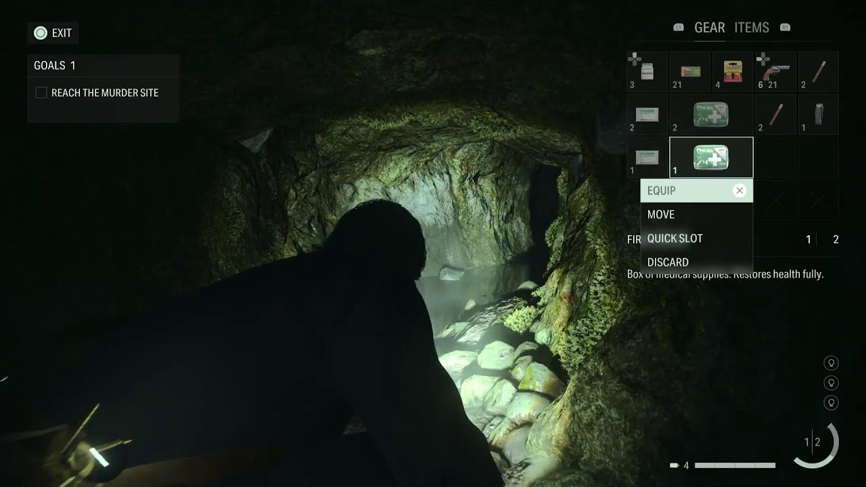Switch to the ITEMS tab
The width and height of the screenshot is (866, 487).
point(752,28)
